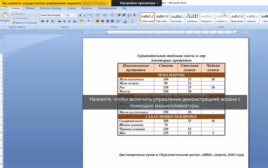Apply the Подзаголовок subtitle style
Image resolution: width=268 pixels, height=168 pixels.
(207, 18)
